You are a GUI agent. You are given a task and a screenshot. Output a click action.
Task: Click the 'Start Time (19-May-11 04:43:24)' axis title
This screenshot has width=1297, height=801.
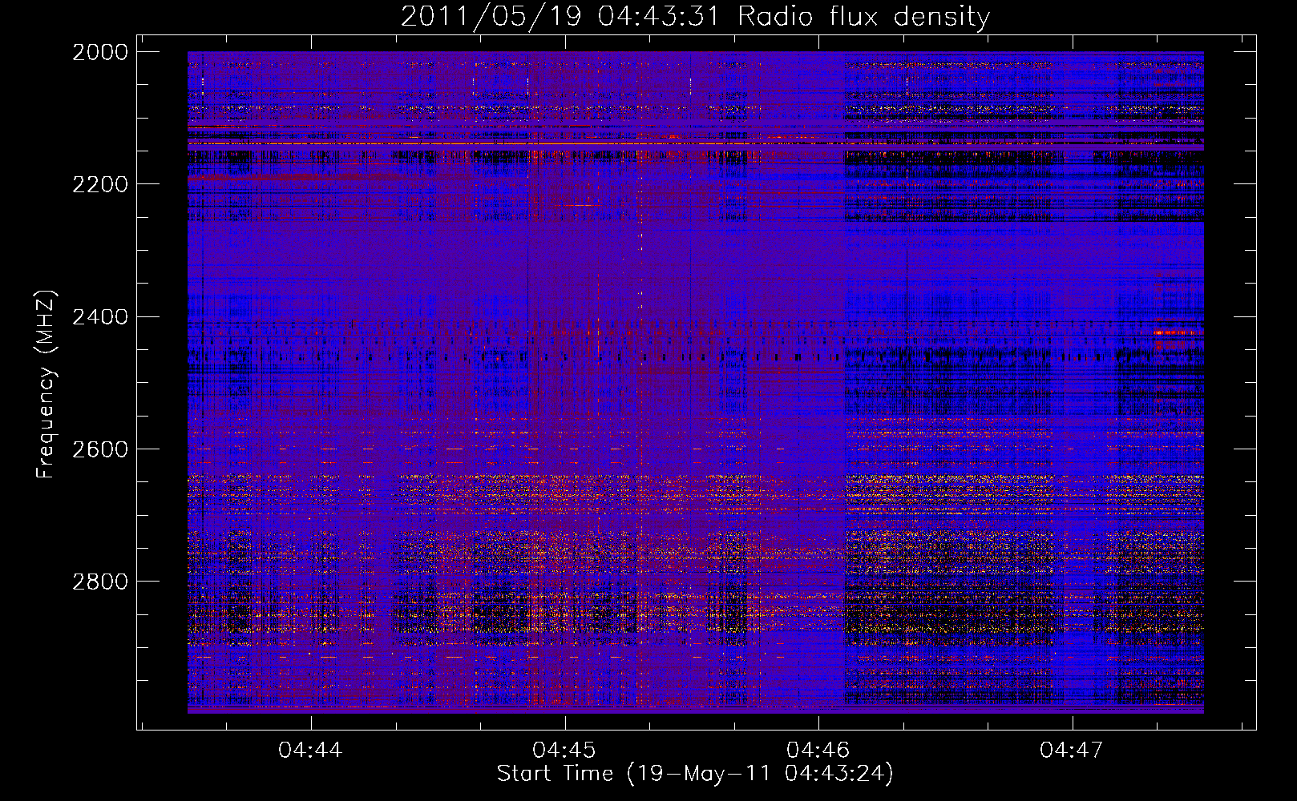[x=695, y=774]
